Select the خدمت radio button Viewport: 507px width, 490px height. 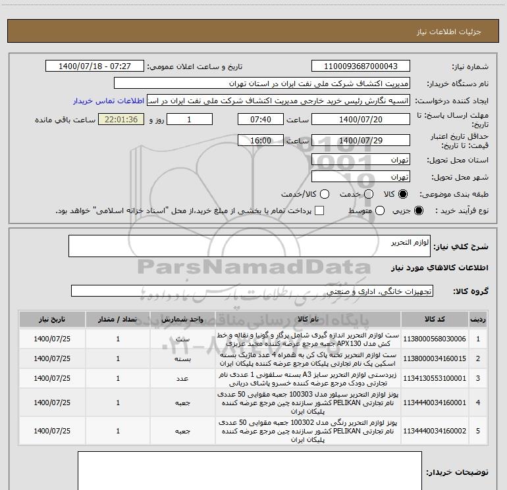click(x=369, y=194)
